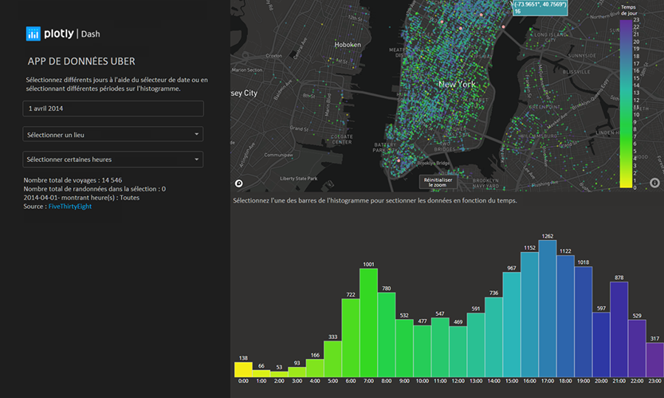Open the map attribution info icon
The width and height of the screenshot is (664, 398).
tap(654, 183)
